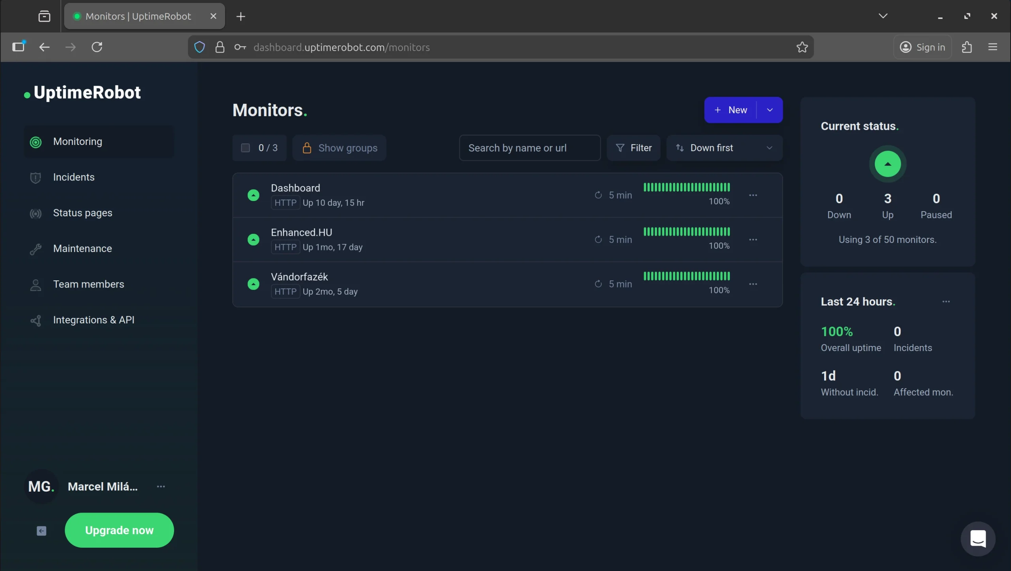Bookmark page with star icon

pyautogui.click(x=802, y=47)
